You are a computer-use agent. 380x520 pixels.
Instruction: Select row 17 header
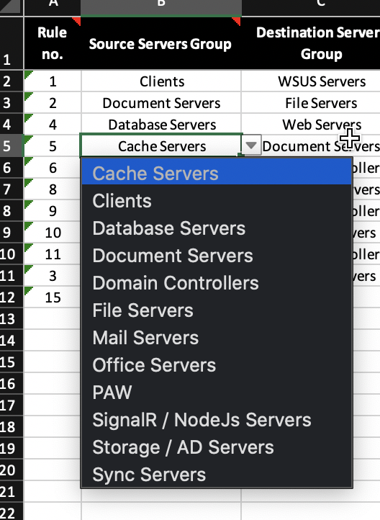click(x=12, y=405)
